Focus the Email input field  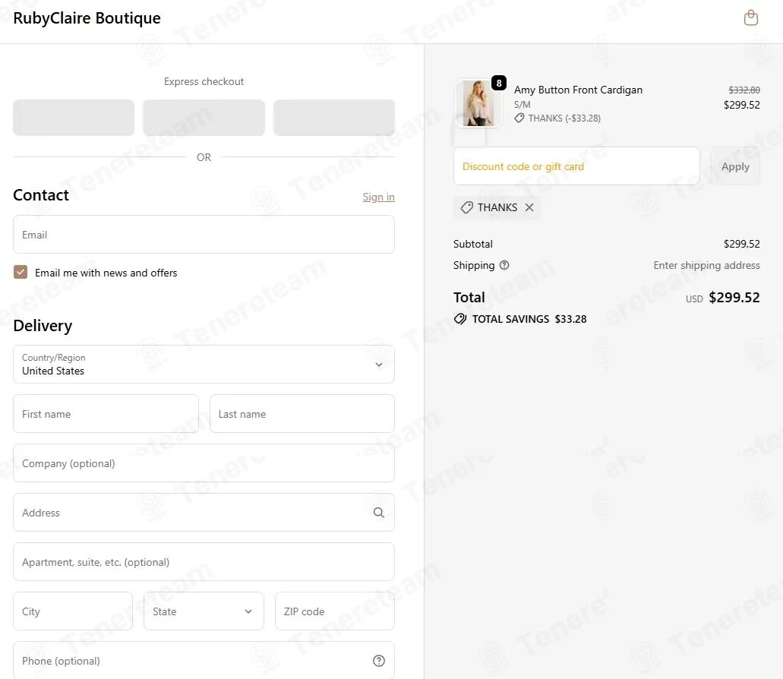(x=204, y=235)
